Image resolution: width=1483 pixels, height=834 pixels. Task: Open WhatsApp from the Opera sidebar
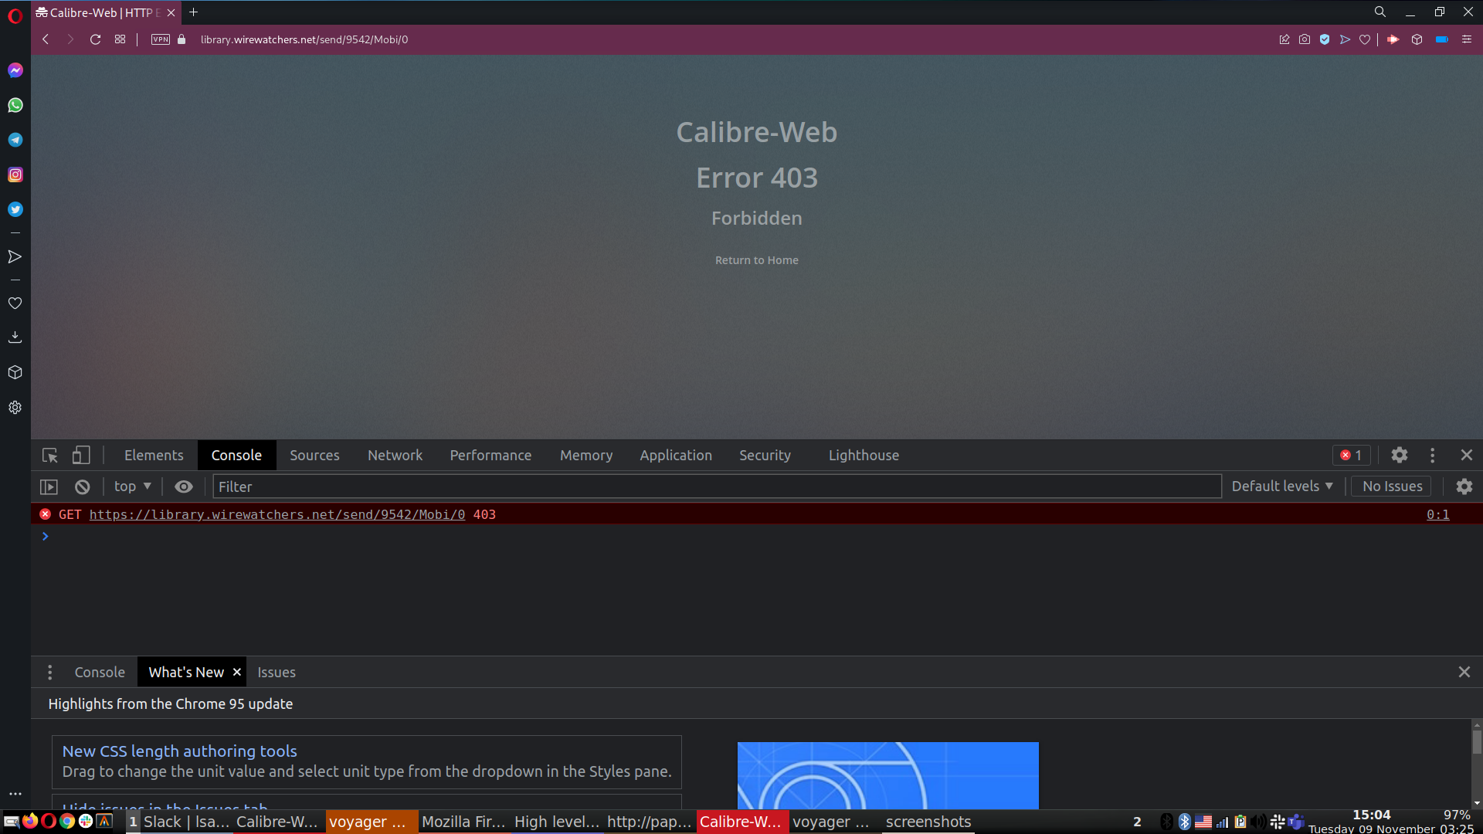[x=15, y=105]
